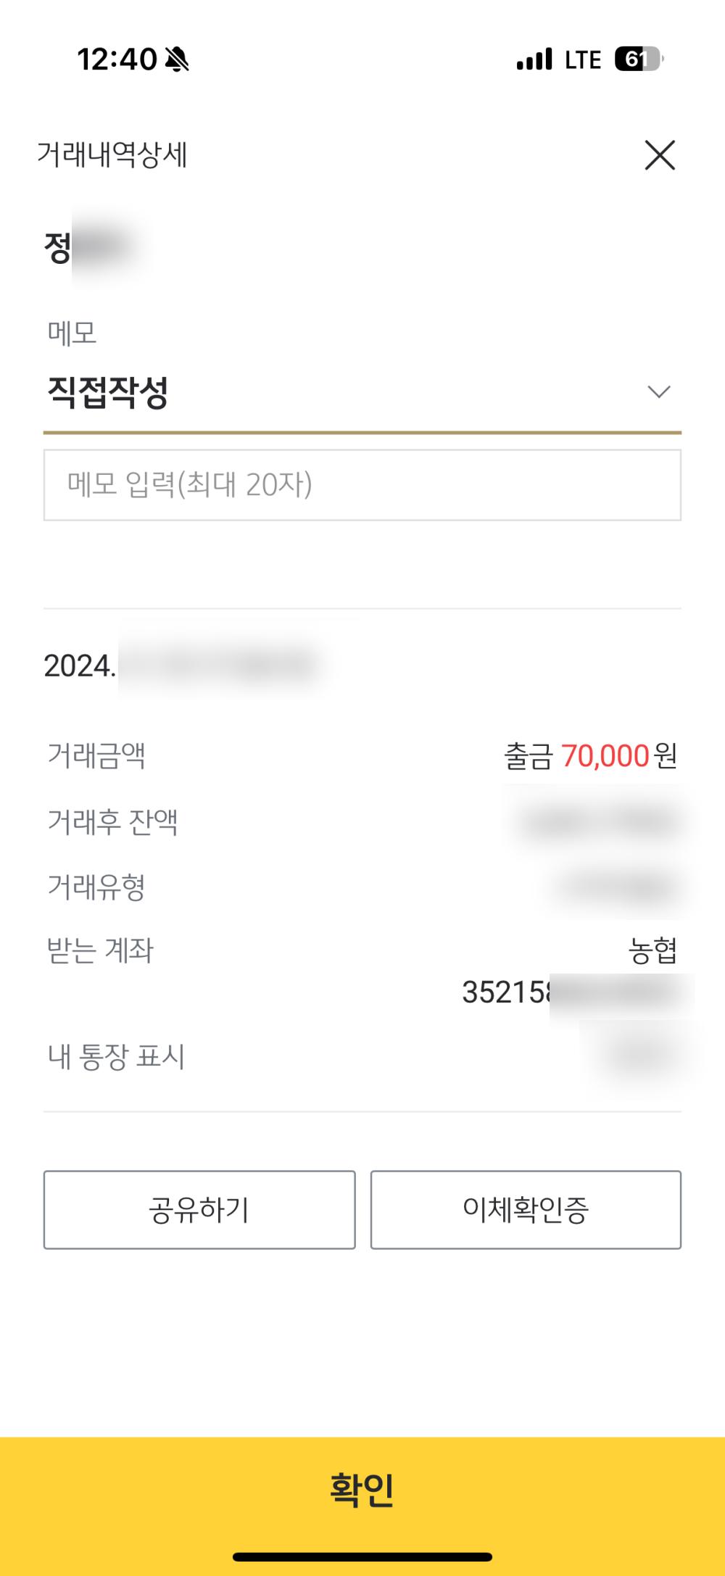The image size is (725, 1576).
Task: Open the 이체확인증 transfer certificate
Action: [x=526, y=1210]
